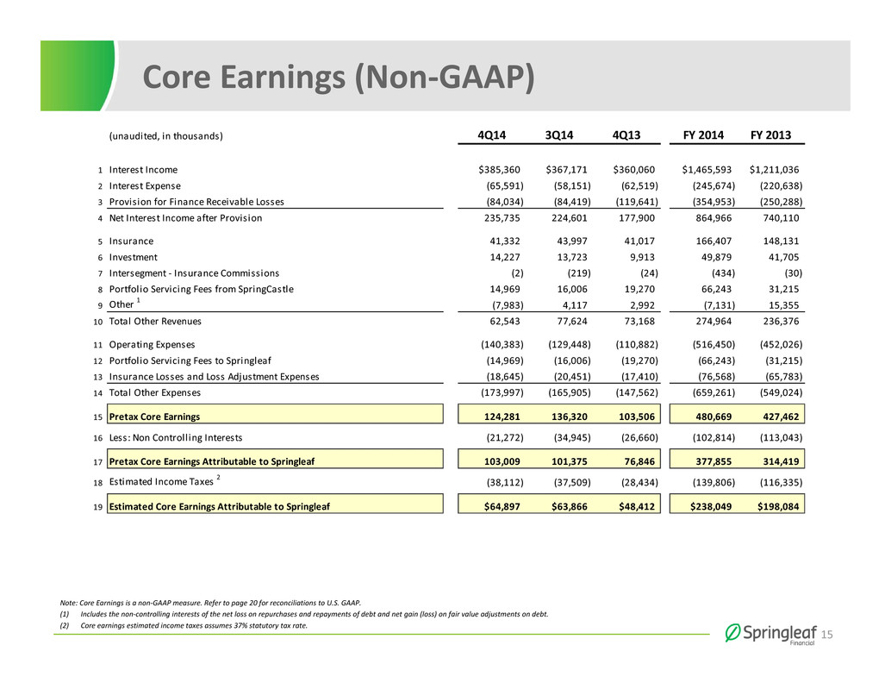The width and height of the screenshot is (891, 689).
Task: Click the Interest Expense row label
Action: [x=145, y=186]
